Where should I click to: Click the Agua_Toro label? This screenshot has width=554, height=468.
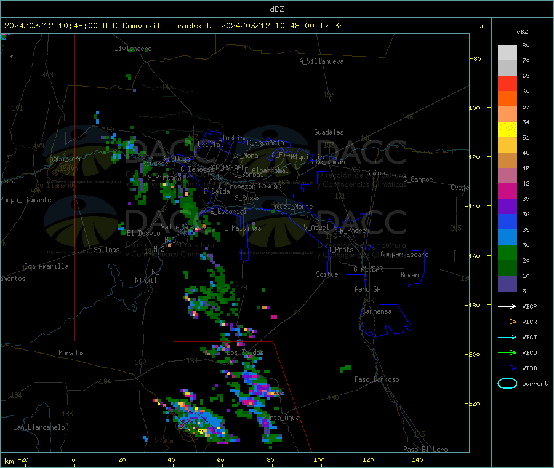[x=66, y=159]
